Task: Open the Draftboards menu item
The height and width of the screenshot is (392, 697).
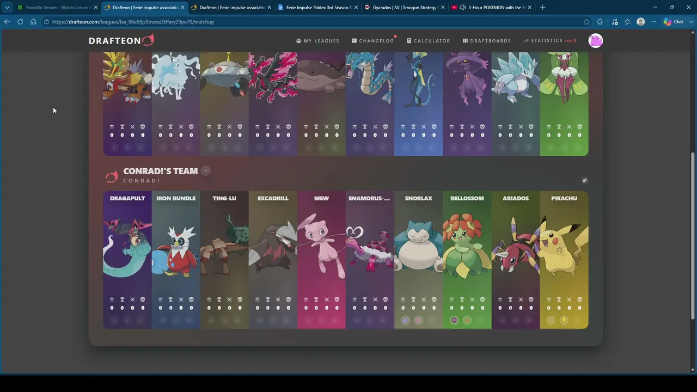Action: [487, 41]
